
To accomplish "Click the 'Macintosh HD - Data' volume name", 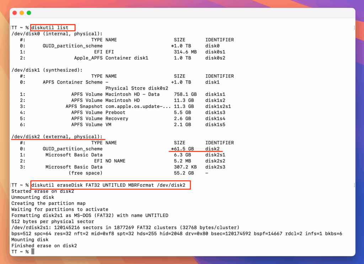I will coord(133,94).
